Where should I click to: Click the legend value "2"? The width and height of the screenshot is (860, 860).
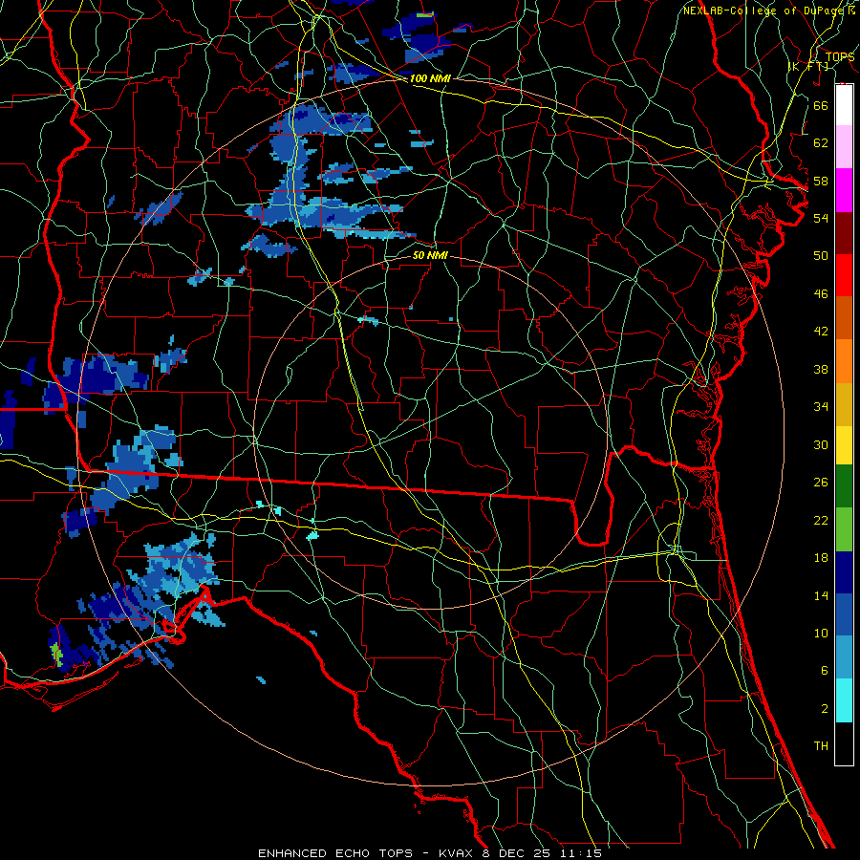[824, 709]
